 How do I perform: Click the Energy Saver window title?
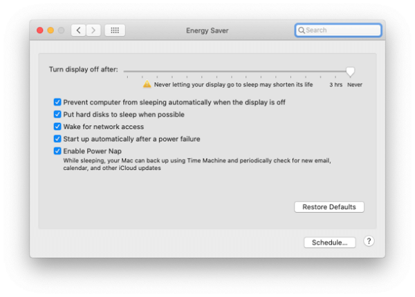[x=207, y=30]
